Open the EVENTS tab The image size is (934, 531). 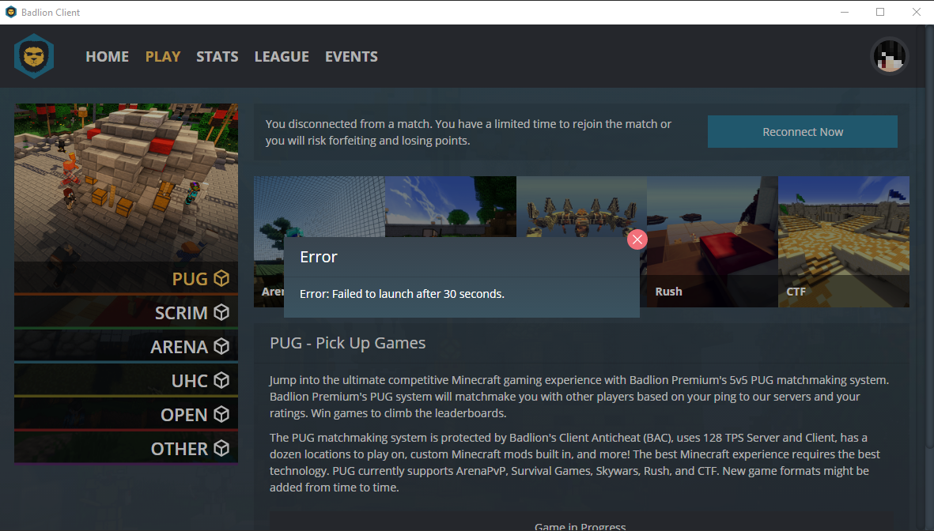coord(351,57)
